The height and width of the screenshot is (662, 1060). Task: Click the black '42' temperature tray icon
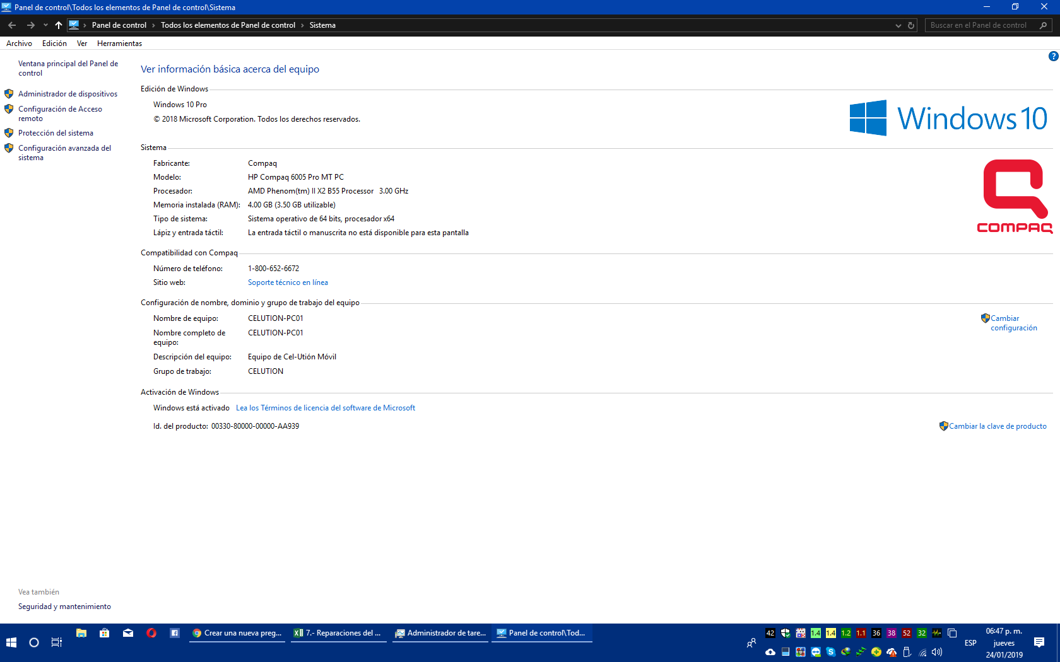coord(770,633)
